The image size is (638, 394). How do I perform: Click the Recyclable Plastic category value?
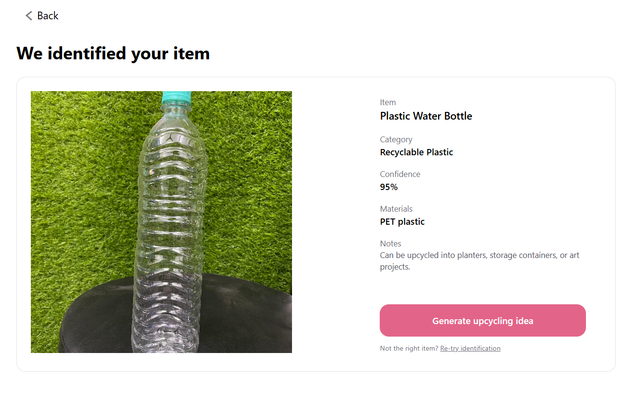(416, 152)
